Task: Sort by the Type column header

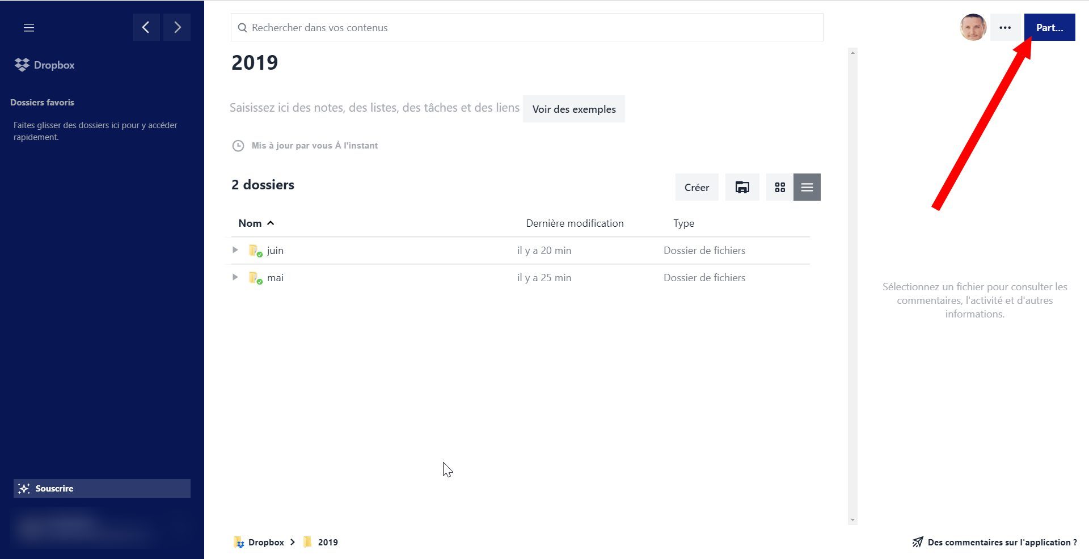Action: (x=683, y=223)
